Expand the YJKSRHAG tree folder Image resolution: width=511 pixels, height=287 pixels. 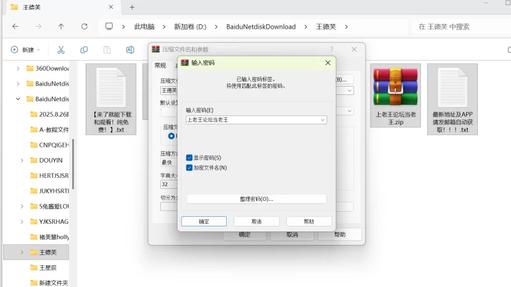22,221
